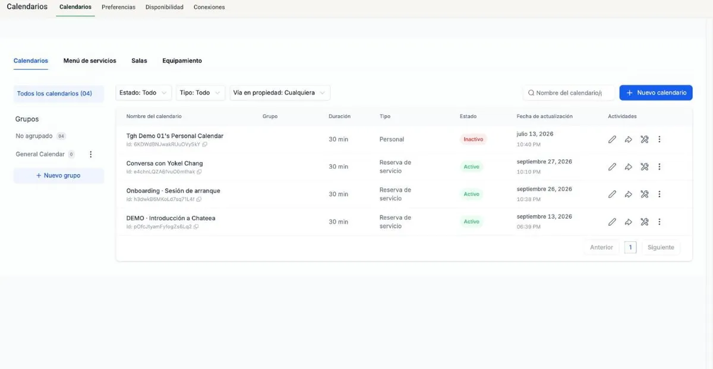Switch to the Salas sub-tab
This screenshot has height=369, width=713.
(x=139, y=61)
